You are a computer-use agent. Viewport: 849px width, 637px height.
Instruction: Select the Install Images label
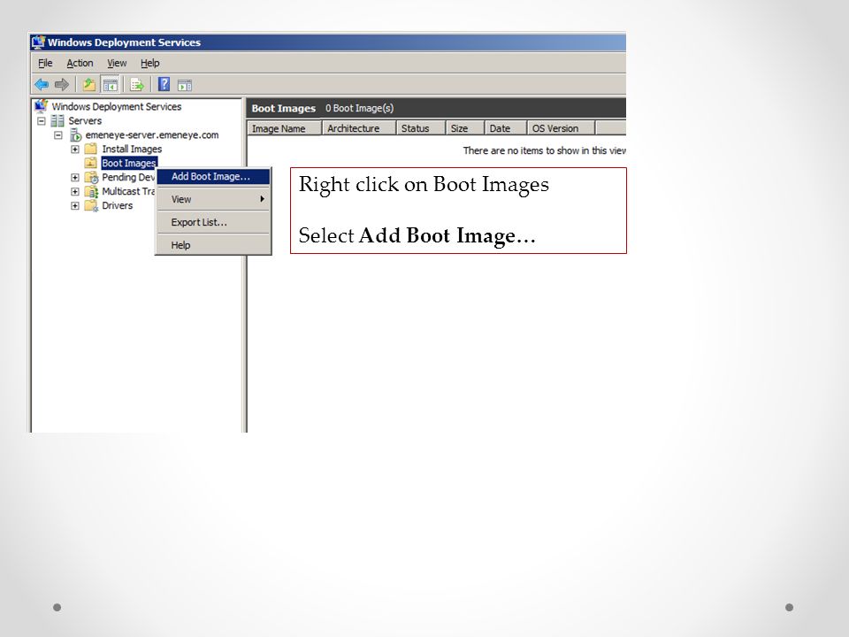tap(132, 149)
